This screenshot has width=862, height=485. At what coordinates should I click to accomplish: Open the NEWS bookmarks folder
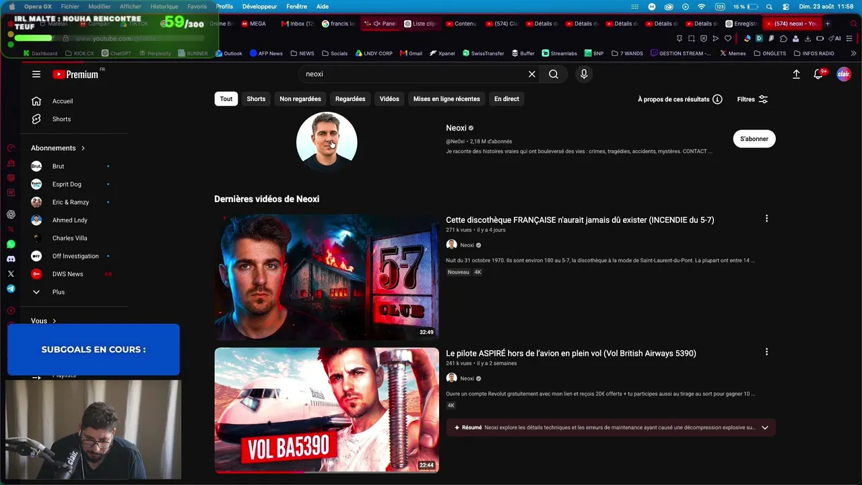click(302, 53)
